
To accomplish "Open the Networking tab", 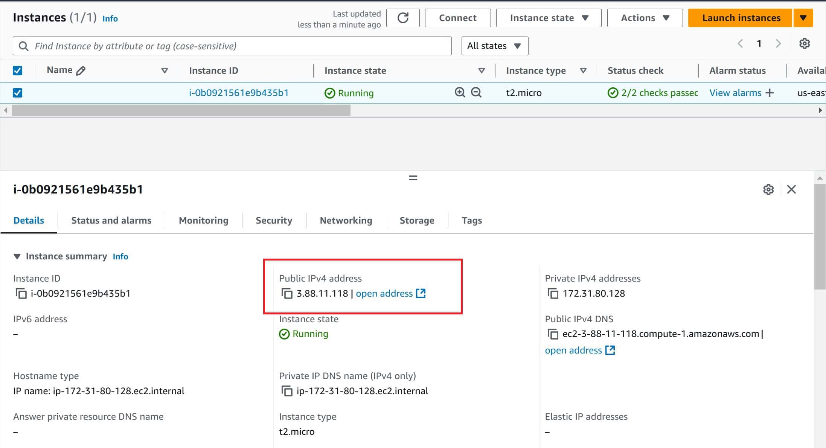I will pyautogui.click(x=346, y=220).
